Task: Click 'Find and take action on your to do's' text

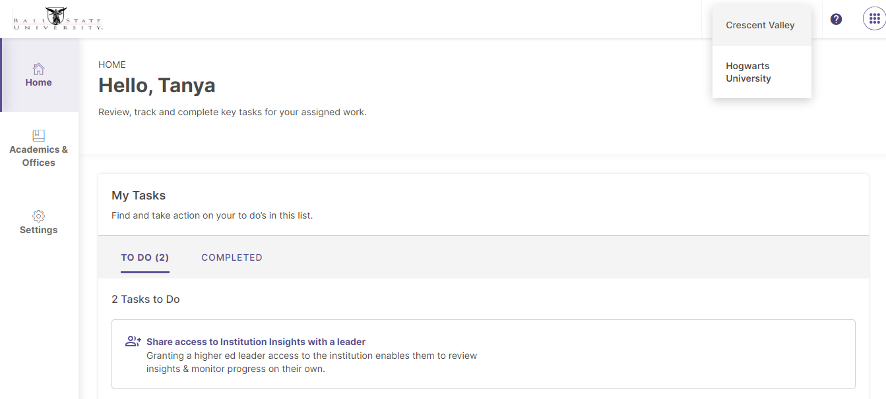Action: pos(212,215)
